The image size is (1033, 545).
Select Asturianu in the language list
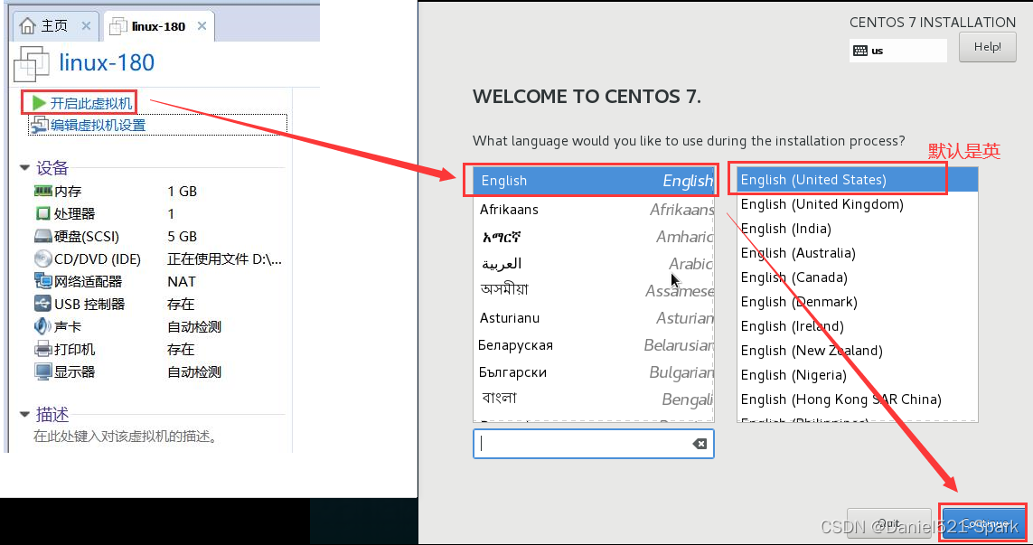594,317
